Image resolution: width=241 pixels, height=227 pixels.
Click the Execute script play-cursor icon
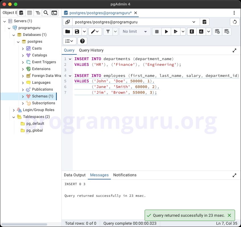176,32
